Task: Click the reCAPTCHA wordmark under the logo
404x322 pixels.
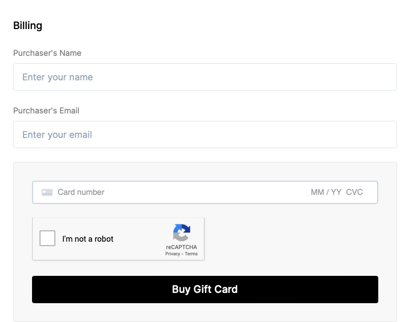Action: pyautogui.click(x=181, y=247)
